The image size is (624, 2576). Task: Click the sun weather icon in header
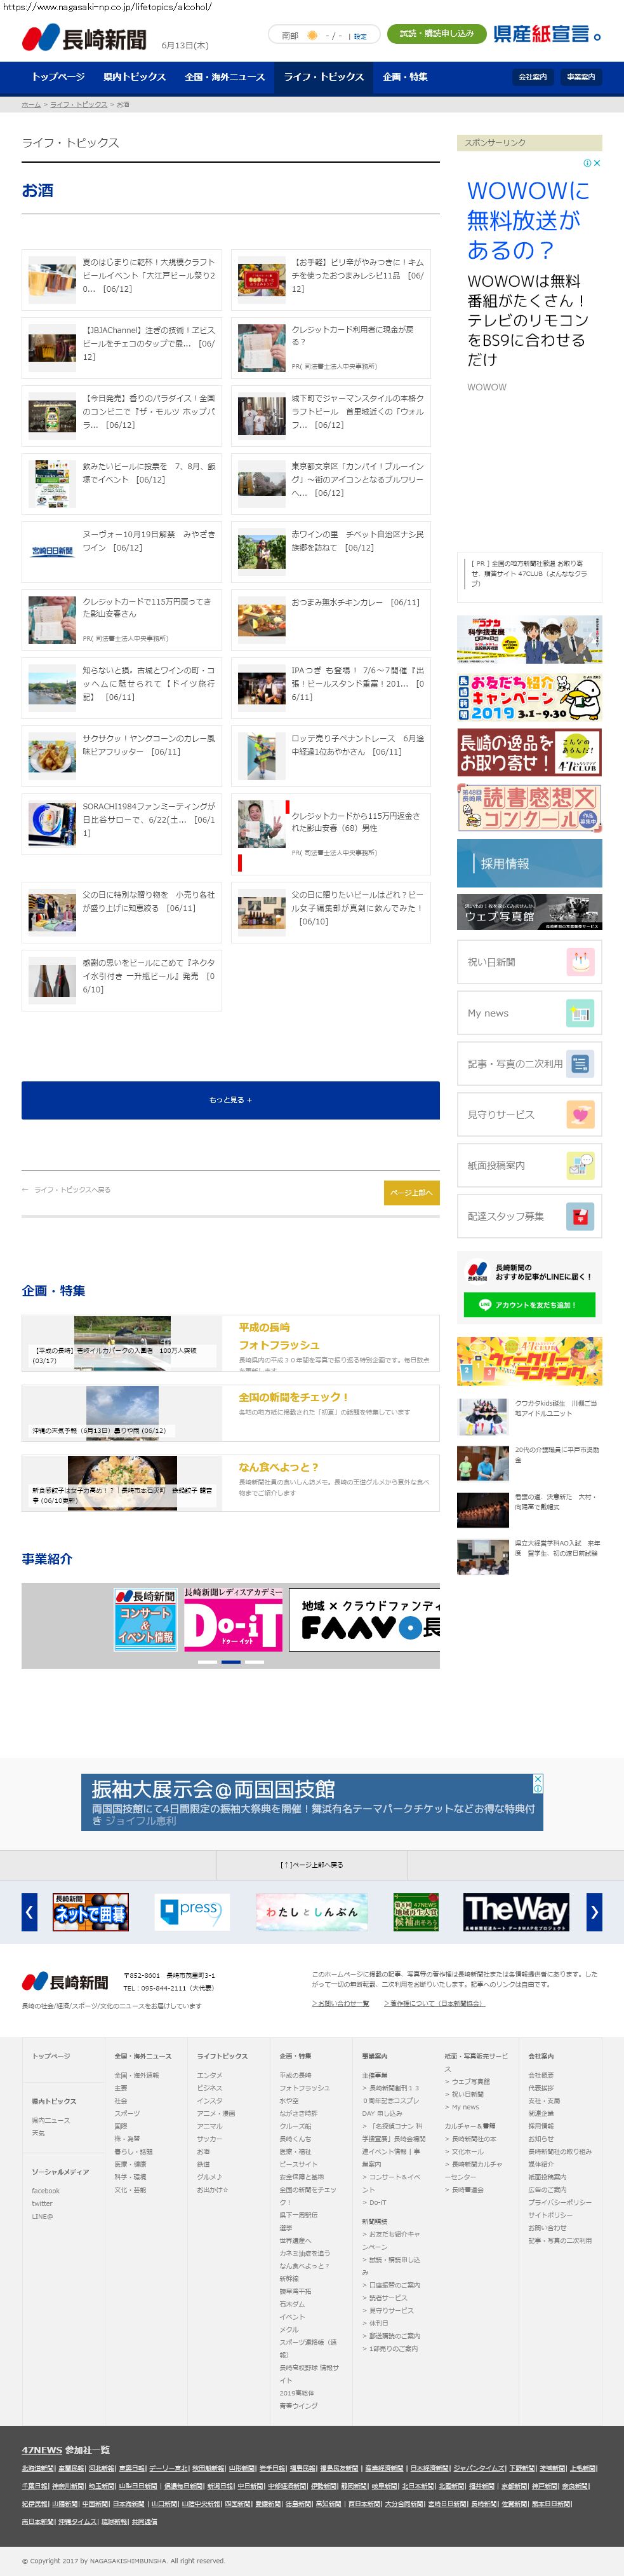click(312, 35)
